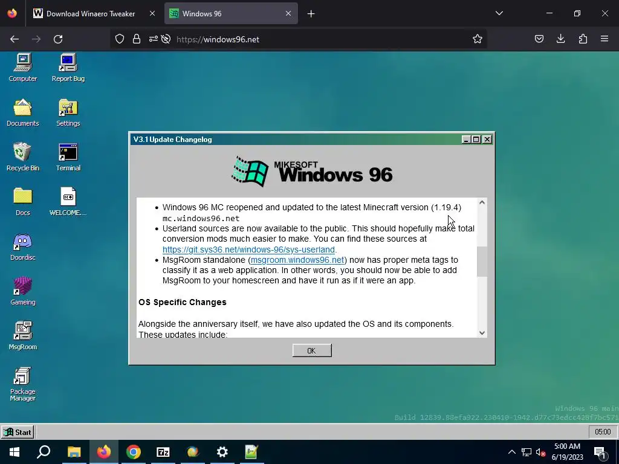The height and width of the screenshot is (464, 619).
Task: Launch the MsgRoom shortcut
Action: click(23, 336)
